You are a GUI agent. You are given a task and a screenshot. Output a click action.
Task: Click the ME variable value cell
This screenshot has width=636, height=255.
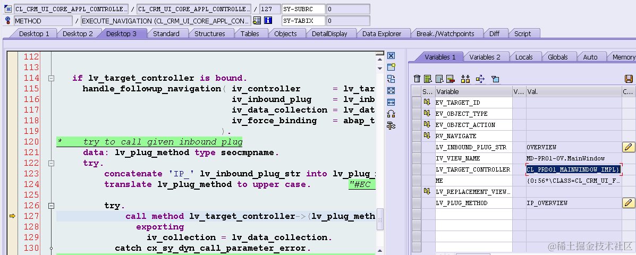coord(573,181)
